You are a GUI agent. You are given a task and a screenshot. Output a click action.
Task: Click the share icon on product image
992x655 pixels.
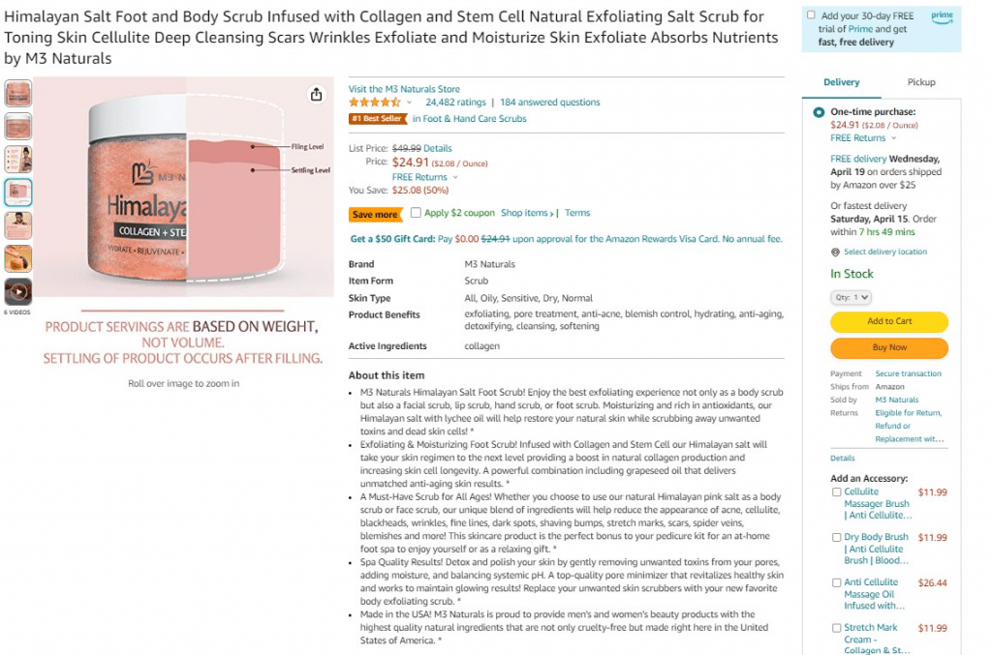[316, 94]
